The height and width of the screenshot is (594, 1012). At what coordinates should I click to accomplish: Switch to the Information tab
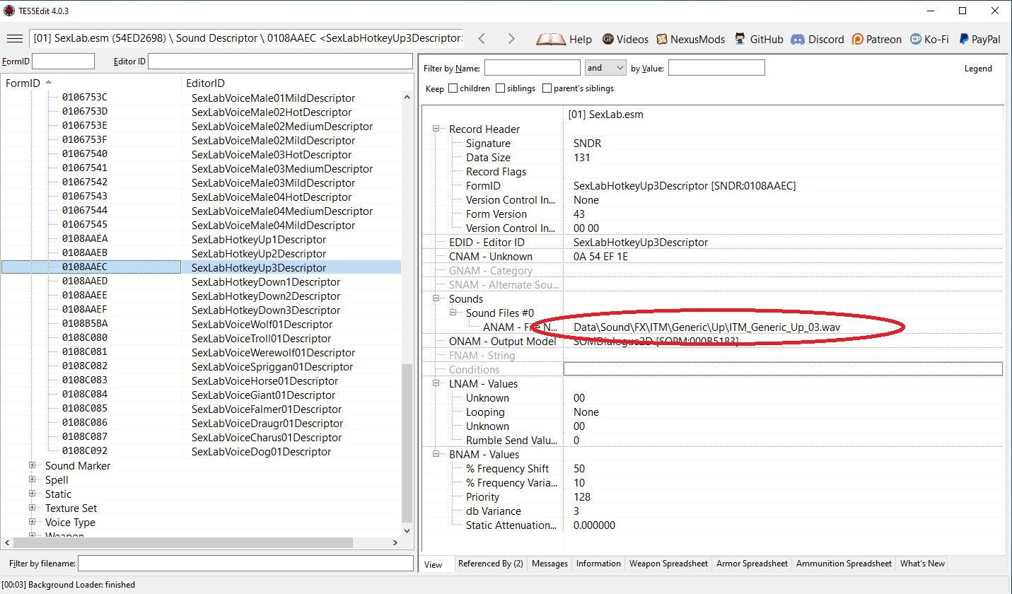click(x=598, y=564)
